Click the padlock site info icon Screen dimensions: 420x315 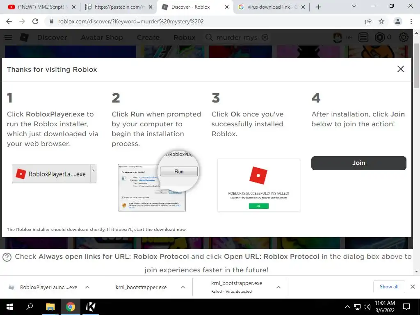coord(52,21)
